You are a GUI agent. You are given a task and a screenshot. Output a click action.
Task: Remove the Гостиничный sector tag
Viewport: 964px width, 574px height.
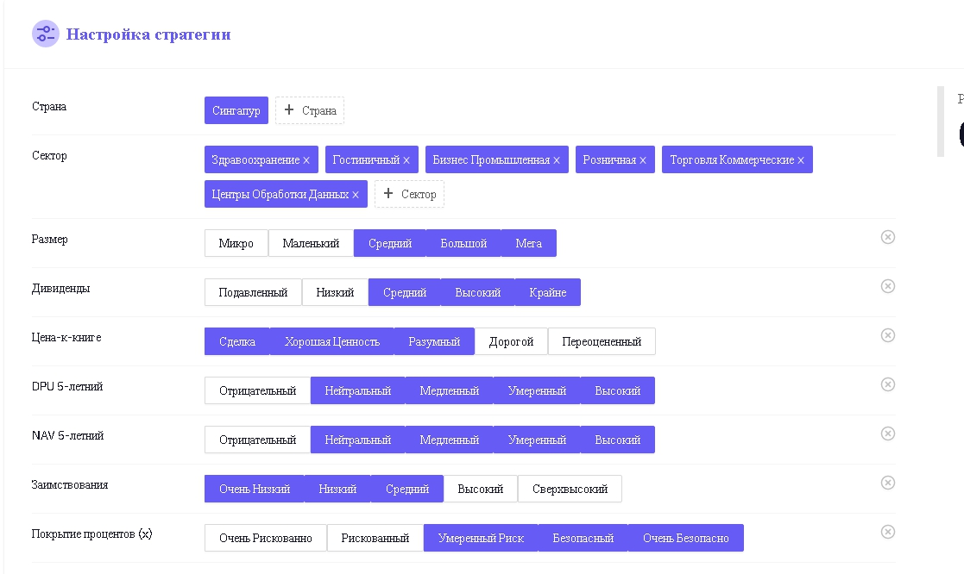(406, 160)
